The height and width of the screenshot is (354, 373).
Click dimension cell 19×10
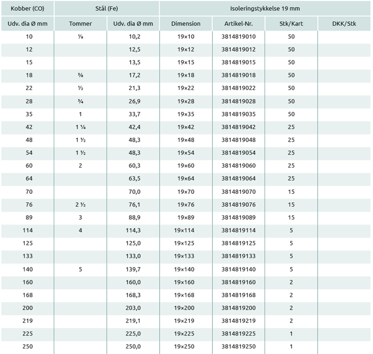click(x=186, y=37)
